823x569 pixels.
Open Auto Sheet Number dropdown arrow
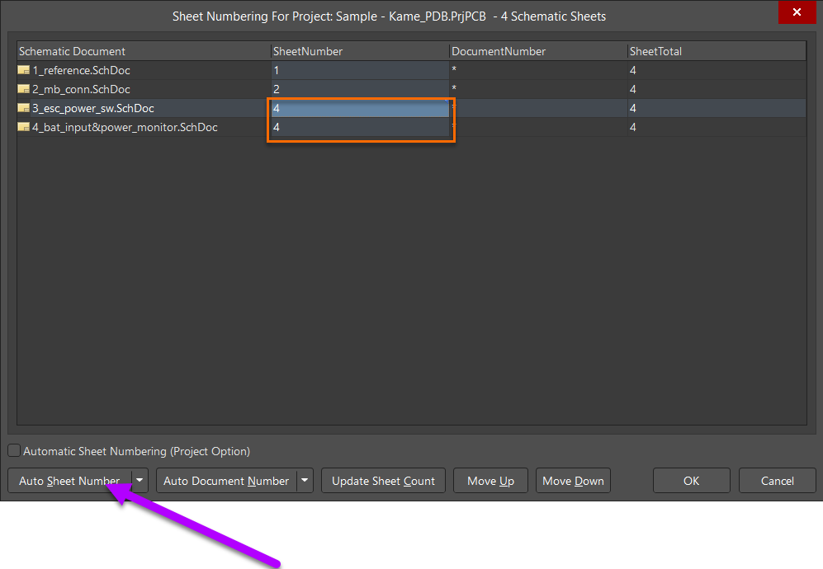140,481
